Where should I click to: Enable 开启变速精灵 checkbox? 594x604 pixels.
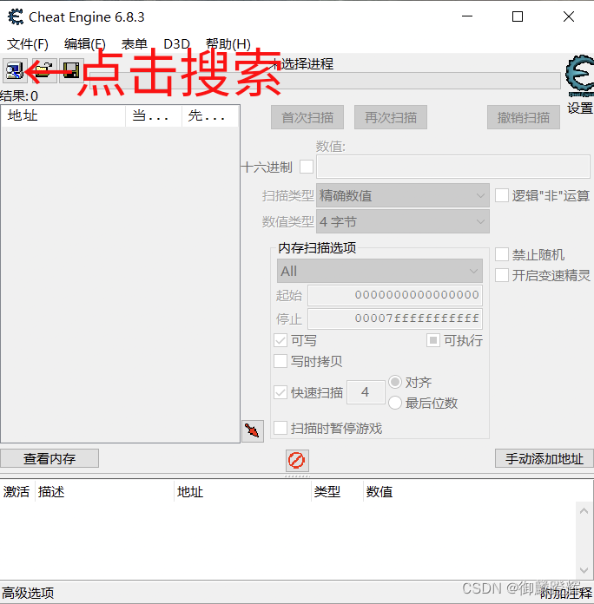501,275
